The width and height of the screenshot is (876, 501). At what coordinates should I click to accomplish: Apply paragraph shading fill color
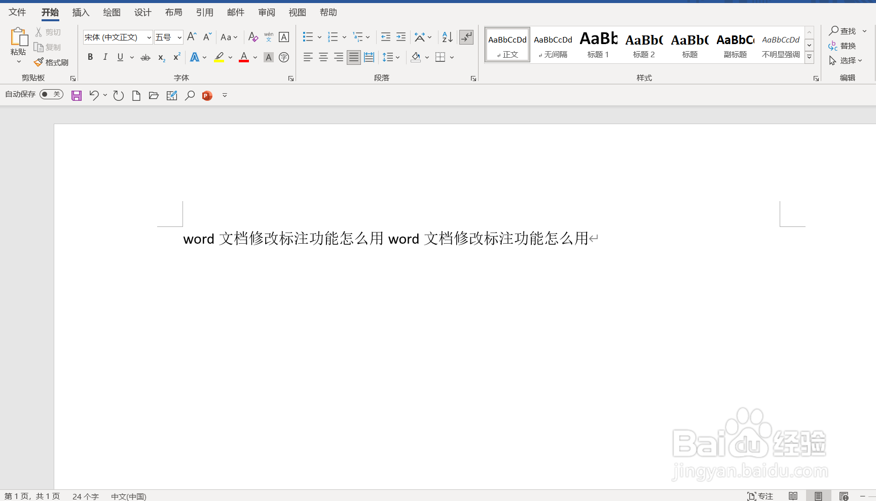tap(416, 57)
